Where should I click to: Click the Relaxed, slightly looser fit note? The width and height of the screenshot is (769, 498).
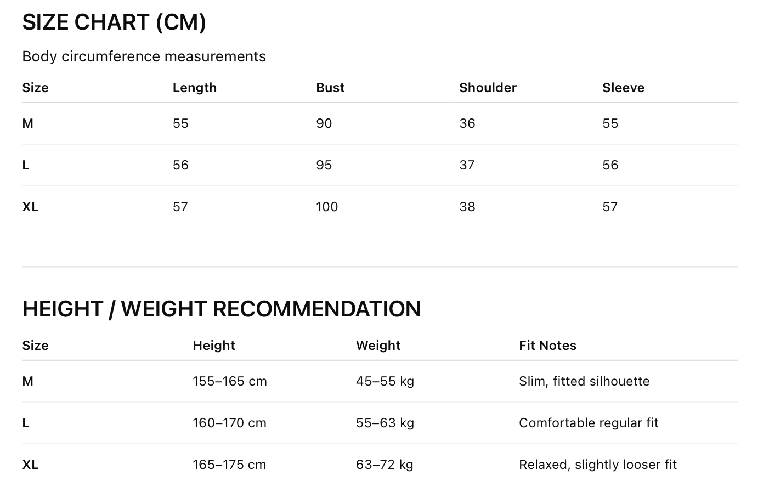[x=597, y=465]
